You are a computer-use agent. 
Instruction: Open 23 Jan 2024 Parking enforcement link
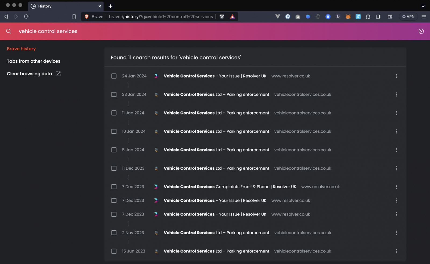(216, 95)
